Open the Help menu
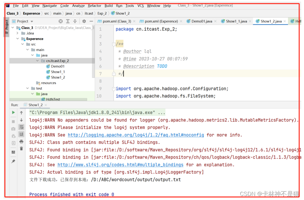 tap(167, 6)
